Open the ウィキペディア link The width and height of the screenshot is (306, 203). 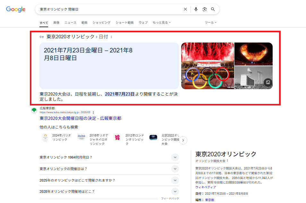206,187
